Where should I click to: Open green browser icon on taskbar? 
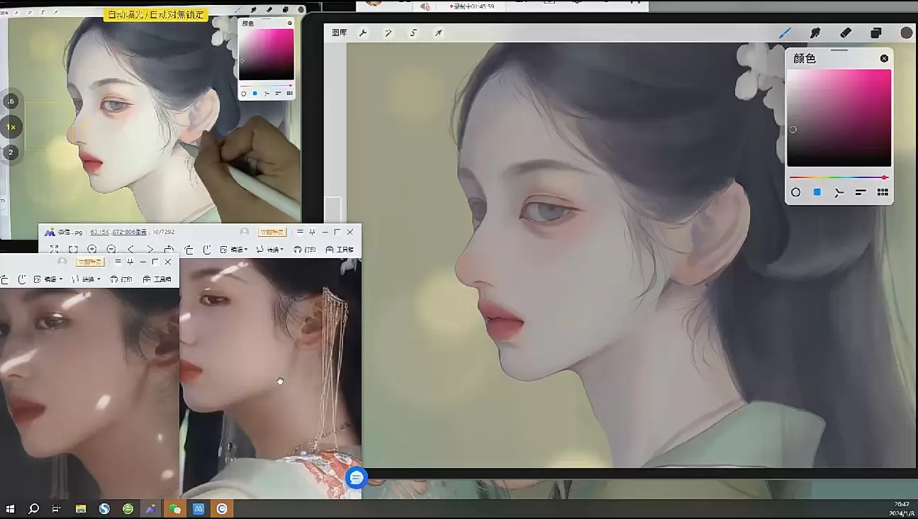point(128,508)
